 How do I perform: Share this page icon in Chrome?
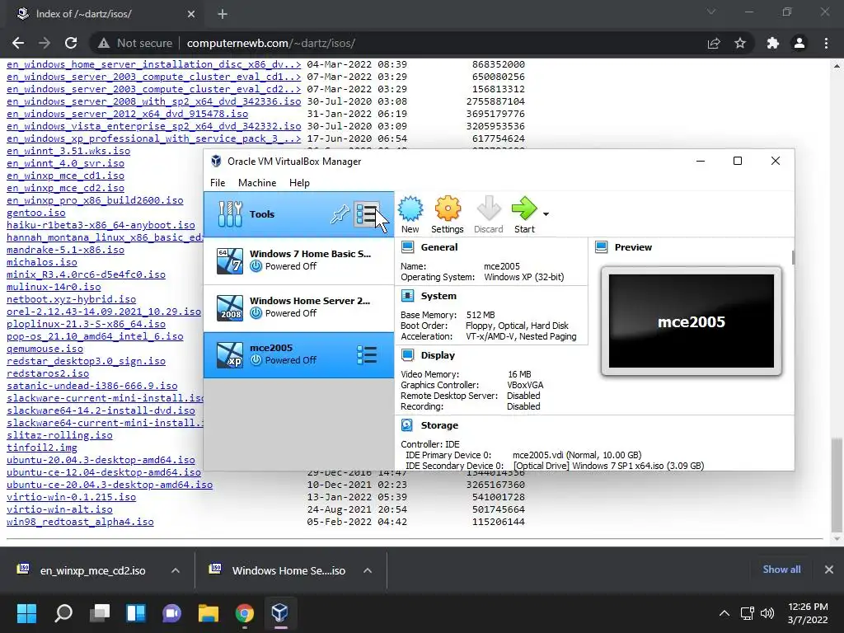714,43
